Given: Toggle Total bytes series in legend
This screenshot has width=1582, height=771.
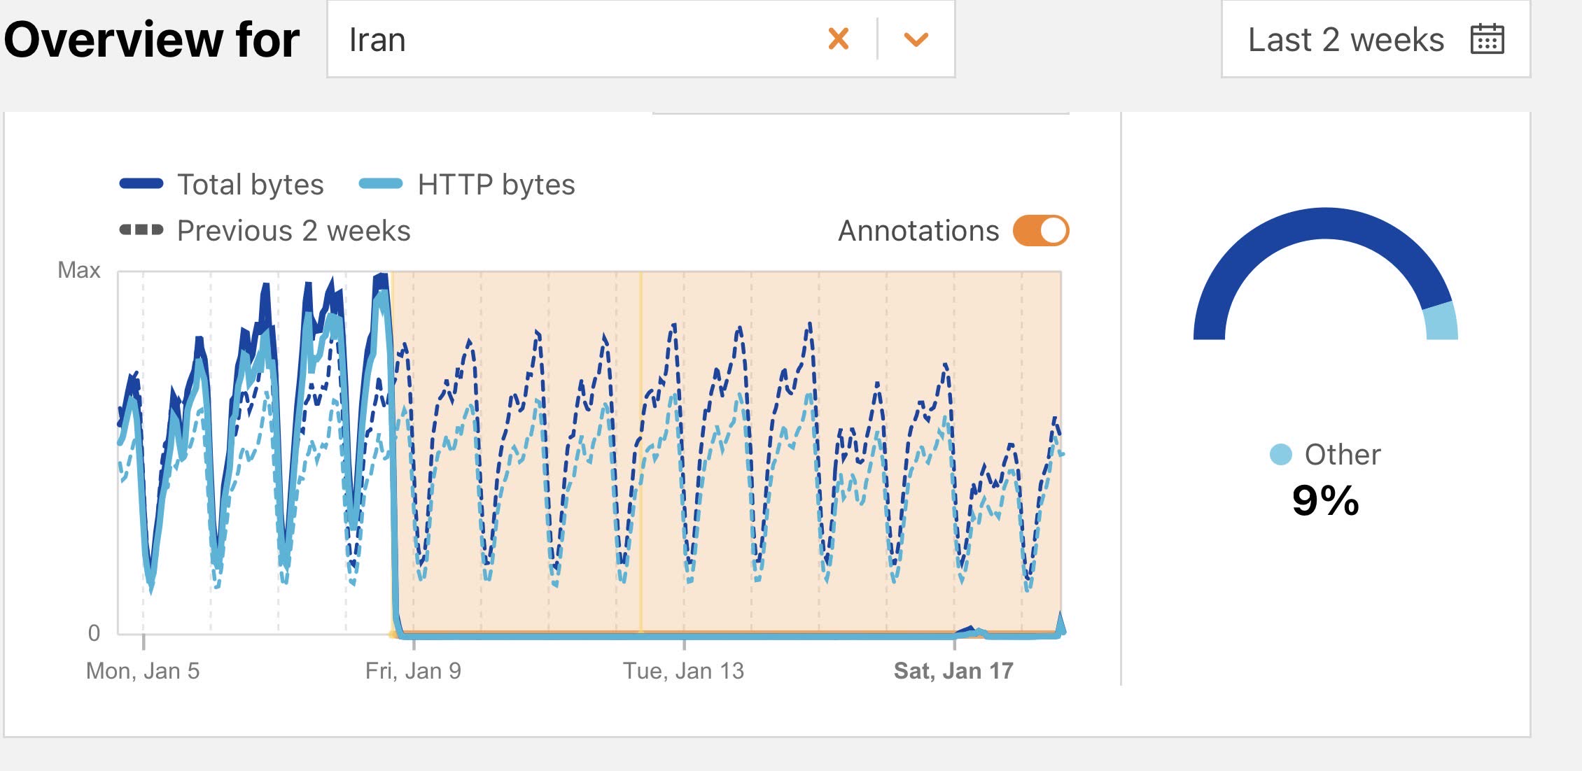Looking at the screenshot, I should tap(250, 185).
